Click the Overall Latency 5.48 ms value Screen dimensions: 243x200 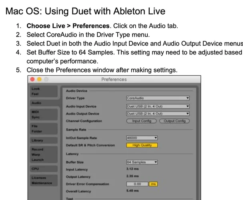click(133, 190)
